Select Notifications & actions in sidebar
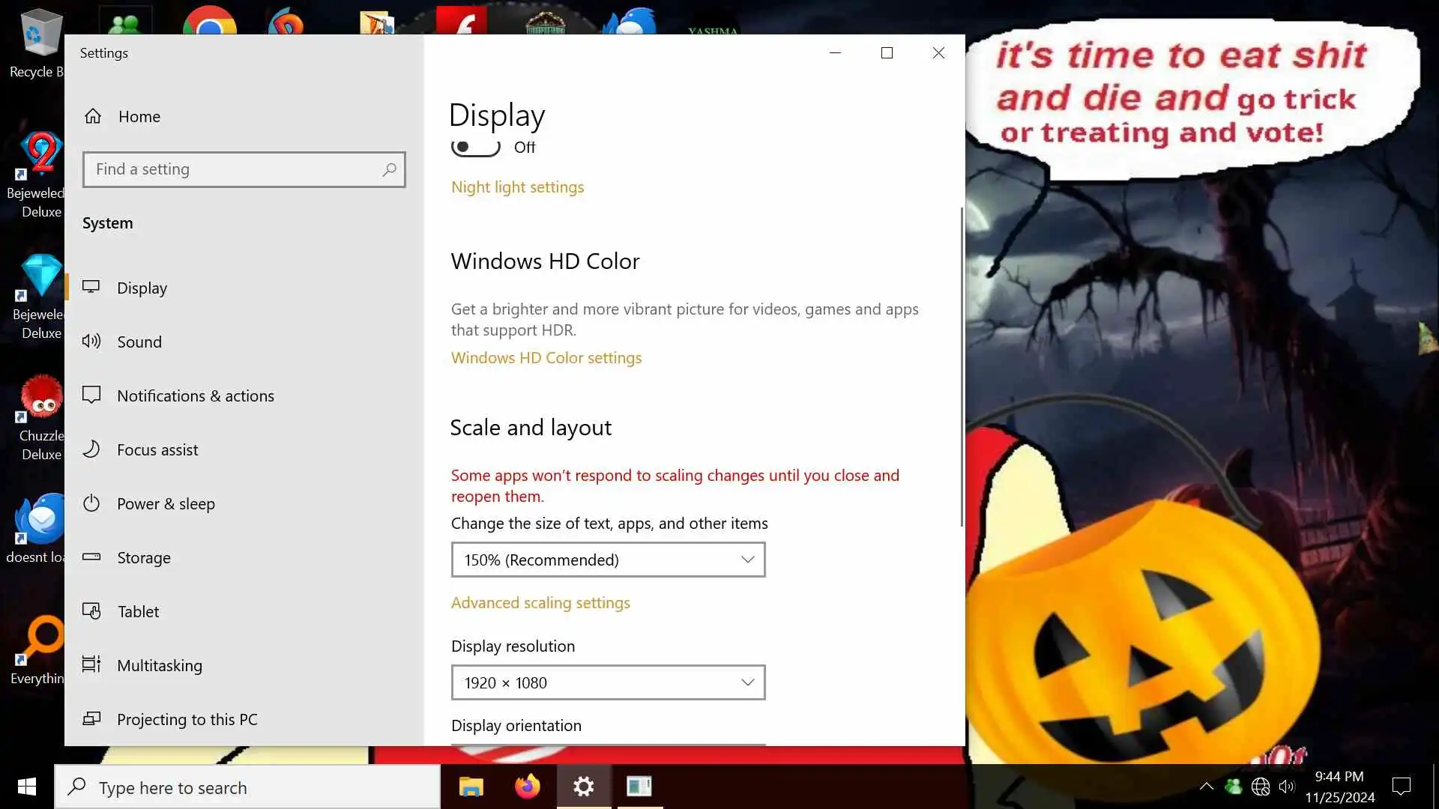The image size is (1439, 809). click(196, 396)
